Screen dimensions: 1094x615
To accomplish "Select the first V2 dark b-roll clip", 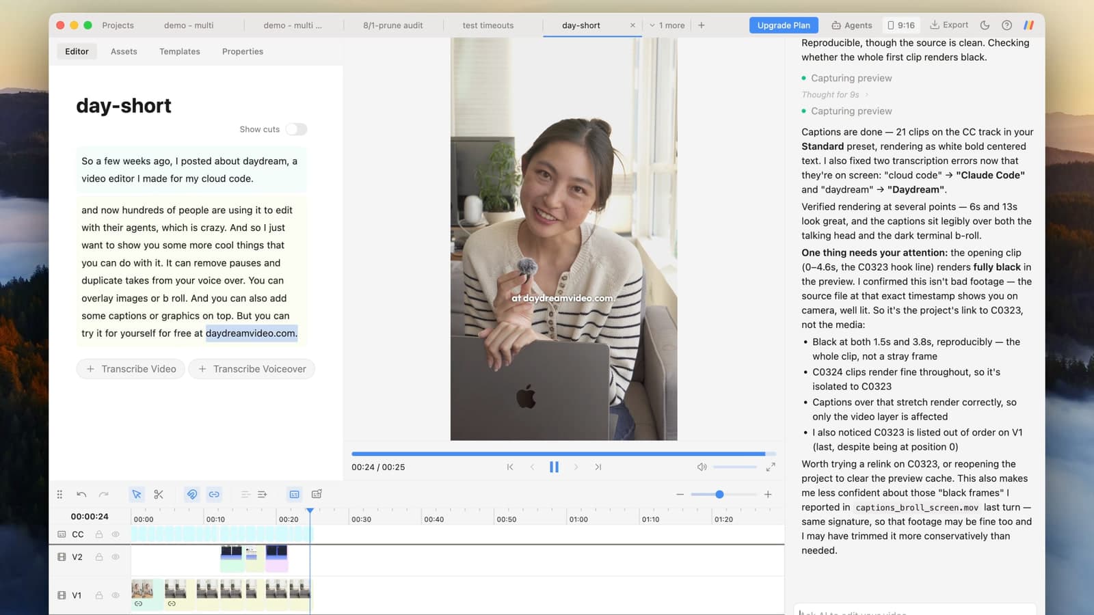I will tap(232, 551).
